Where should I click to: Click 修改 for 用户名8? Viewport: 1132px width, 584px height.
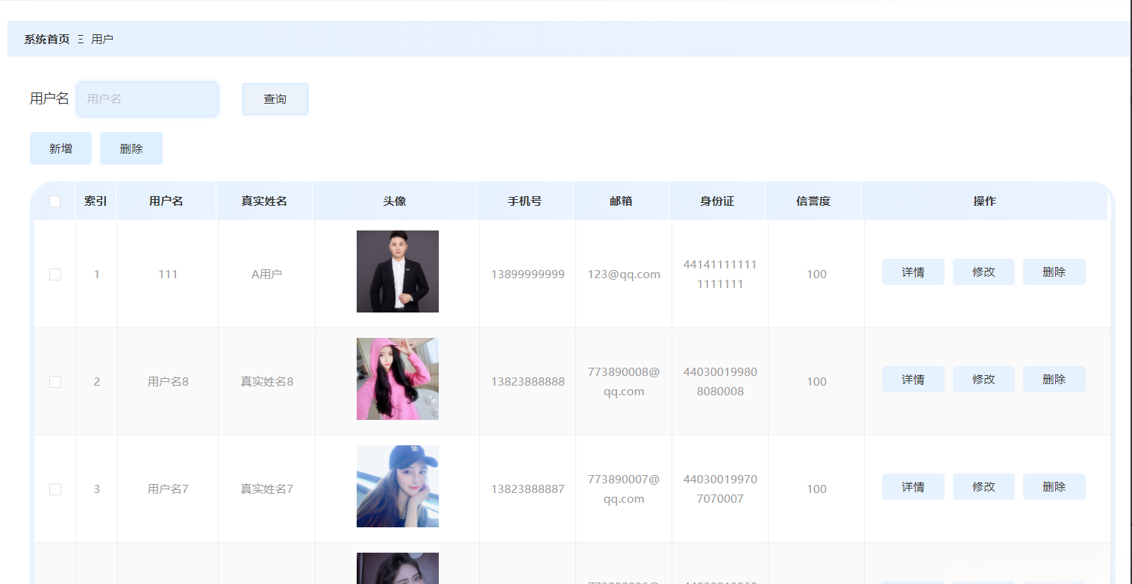[984, 380]
